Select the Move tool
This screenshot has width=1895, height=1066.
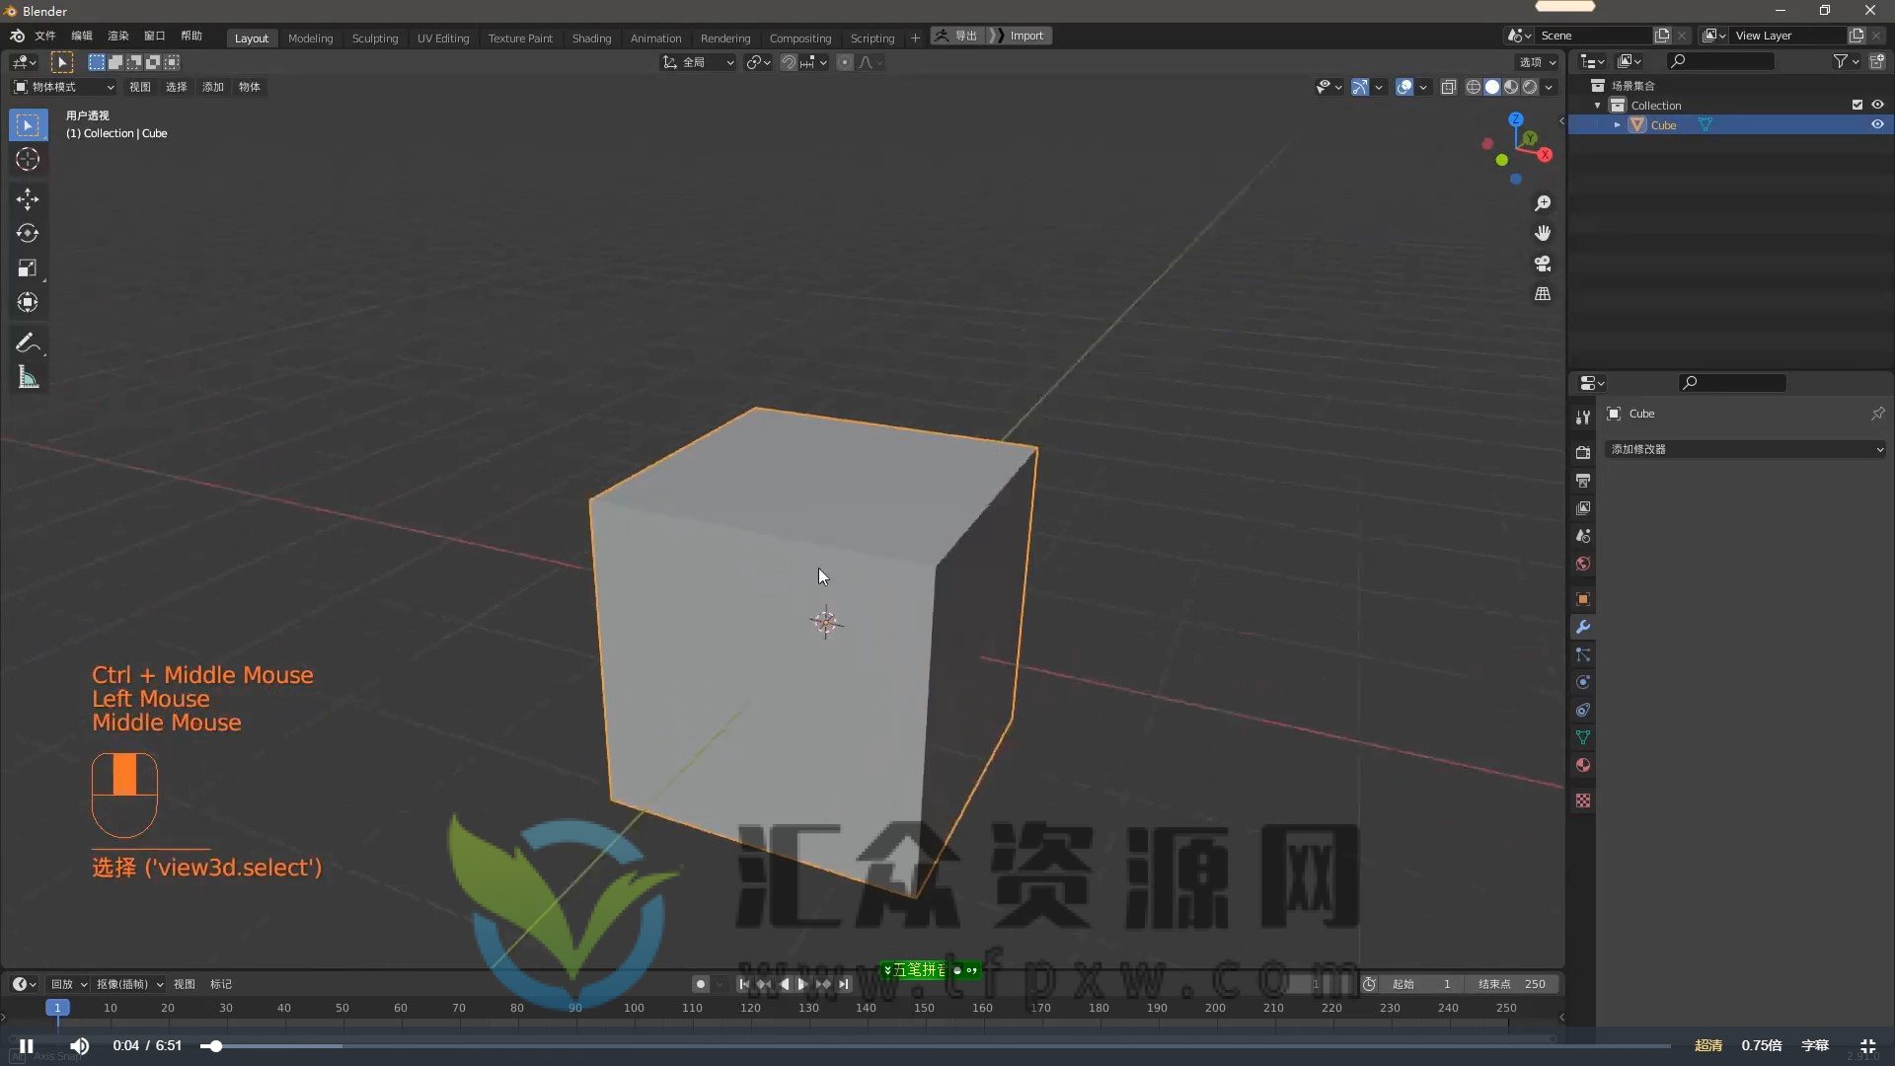pyautogui.click(x=28, y=199)
